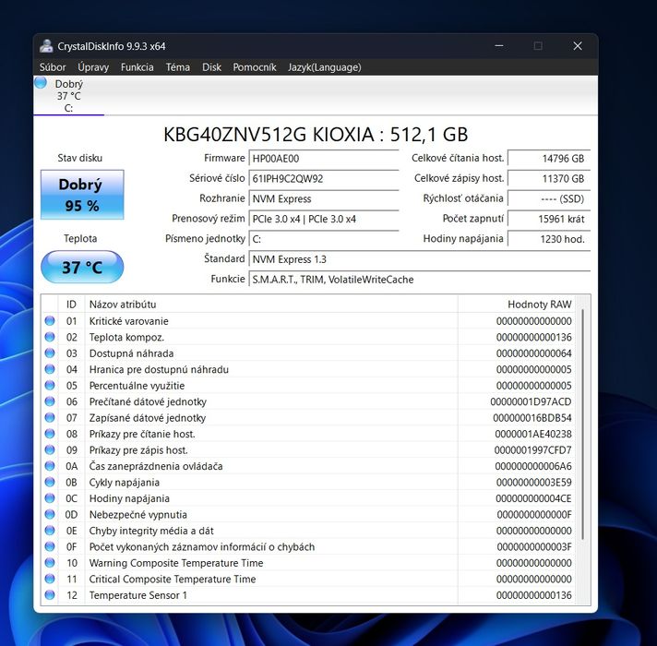Click power on hours value 1230 hod.
The height and width of the screenshot is (646, 657).
pyautogui.click(x=549, y=239)
